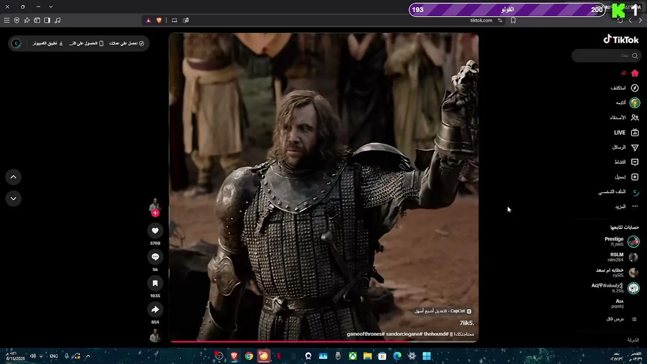Open the Brave playlist music icon
Viewport: 647px width, 364px height.
point(57,20)
